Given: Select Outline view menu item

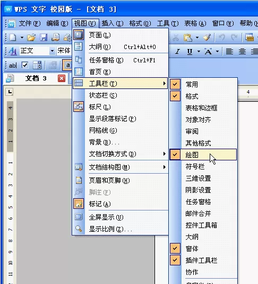Looking at the screenshot, I should coord(121,47).
